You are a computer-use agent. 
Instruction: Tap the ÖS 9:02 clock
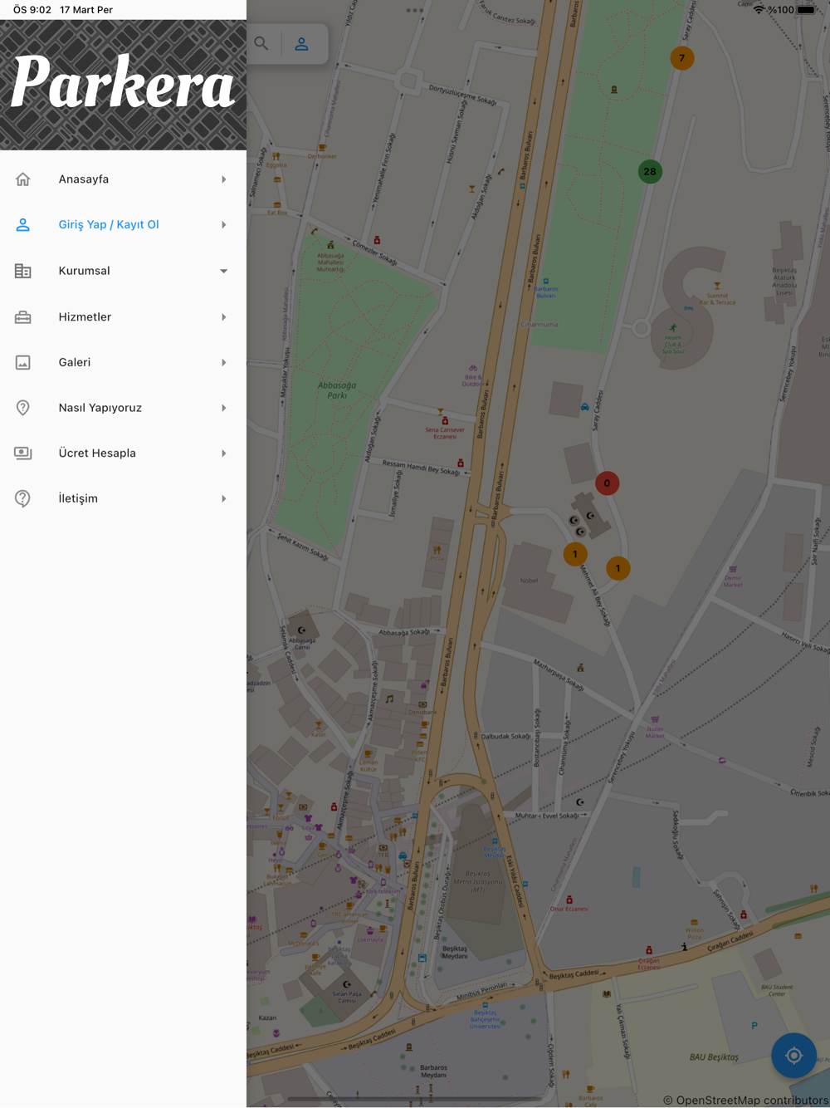point(32,10)
